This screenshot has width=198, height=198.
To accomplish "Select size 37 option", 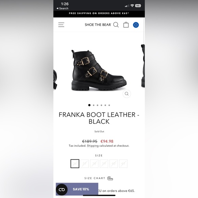I will [x=85, y=164].
